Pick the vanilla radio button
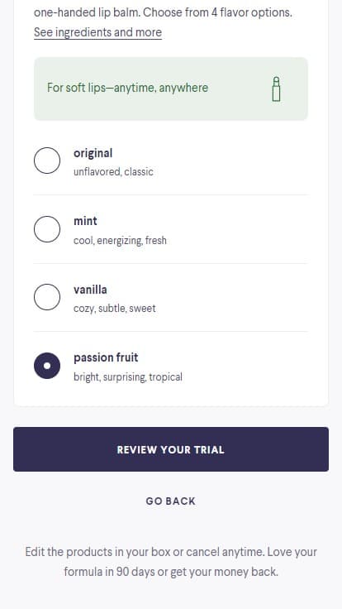This screenshot has height=609, width=342. [47, 297]
